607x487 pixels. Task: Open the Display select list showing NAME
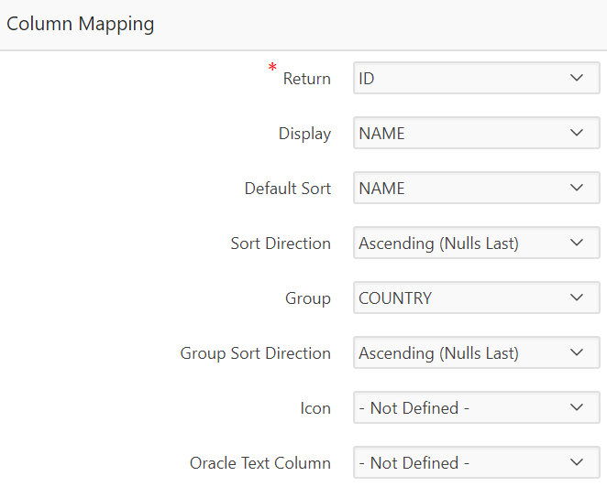coord(458,134)
